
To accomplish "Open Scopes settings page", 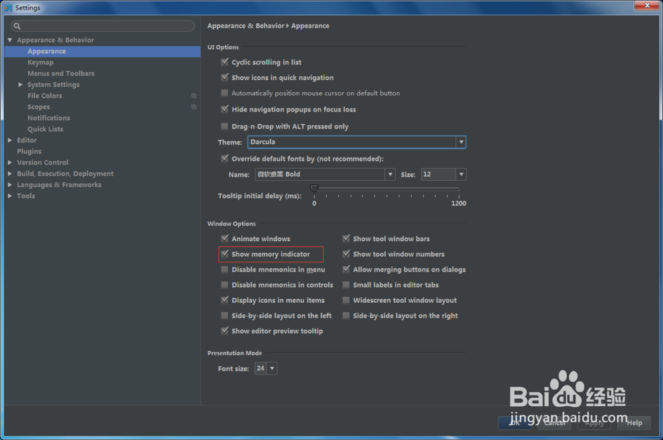I will pos(38,107).
